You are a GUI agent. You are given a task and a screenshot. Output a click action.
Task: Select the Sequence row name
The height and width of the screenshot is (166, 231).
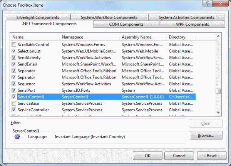27,84
